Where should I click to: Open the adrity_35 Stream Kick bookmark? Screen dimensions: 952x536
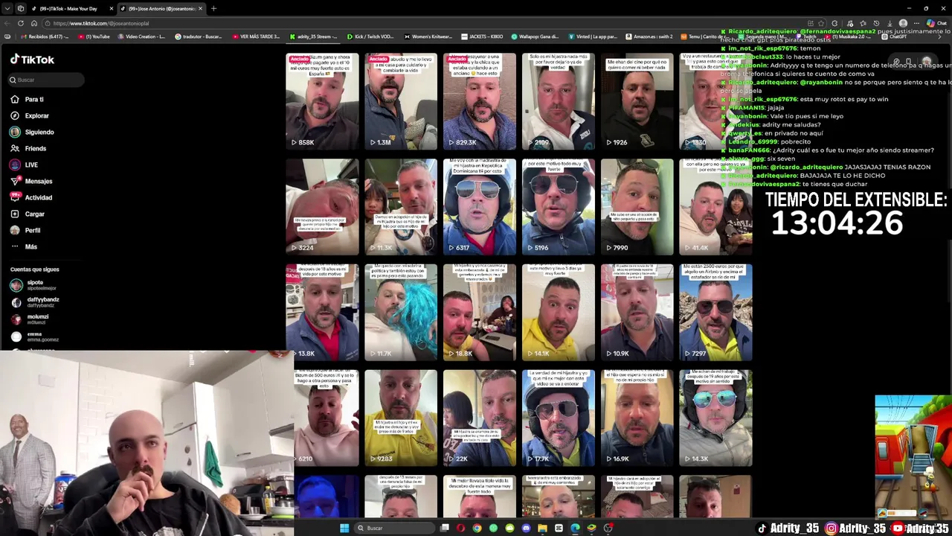(313, 36)
